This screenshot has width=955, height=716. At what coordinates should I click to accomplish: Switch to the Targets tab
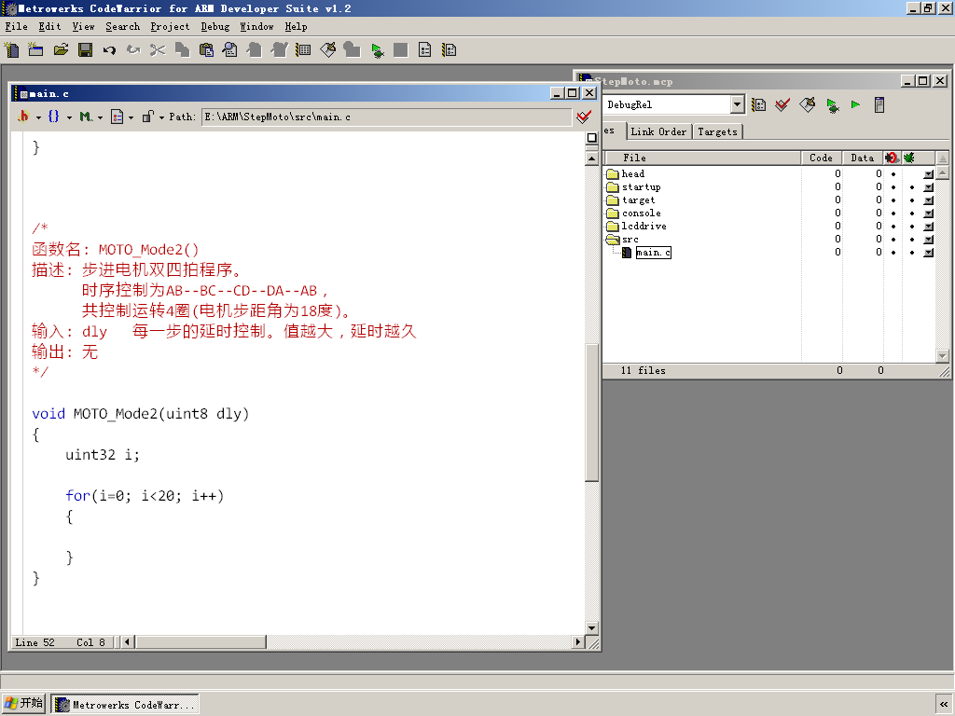tap(717, 131)
